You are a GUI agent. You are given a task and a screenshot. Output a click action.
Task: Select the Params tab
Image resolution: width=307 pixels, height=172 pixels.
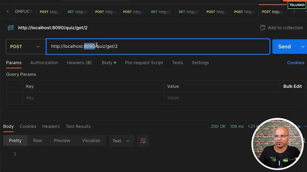click(14, 63)
